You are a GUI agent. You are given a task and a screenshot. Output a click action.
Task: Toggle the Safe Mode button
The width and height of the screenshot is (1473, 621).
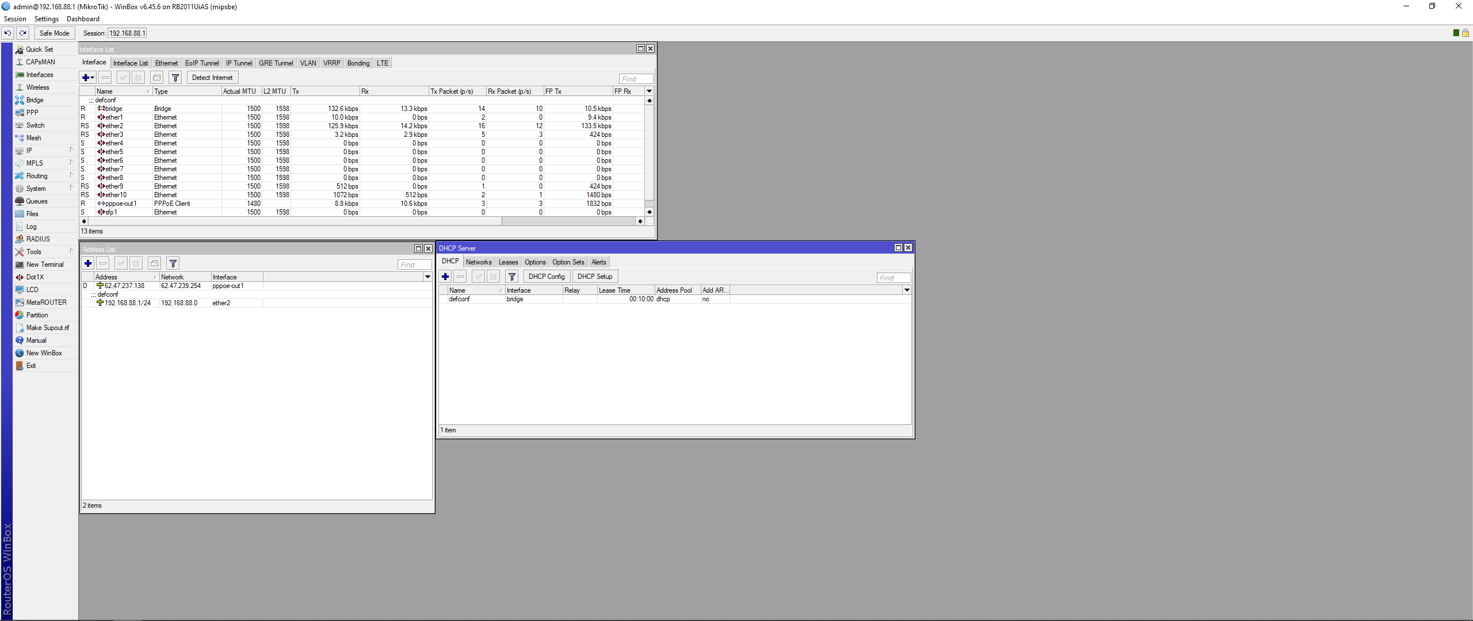(54, 33)
